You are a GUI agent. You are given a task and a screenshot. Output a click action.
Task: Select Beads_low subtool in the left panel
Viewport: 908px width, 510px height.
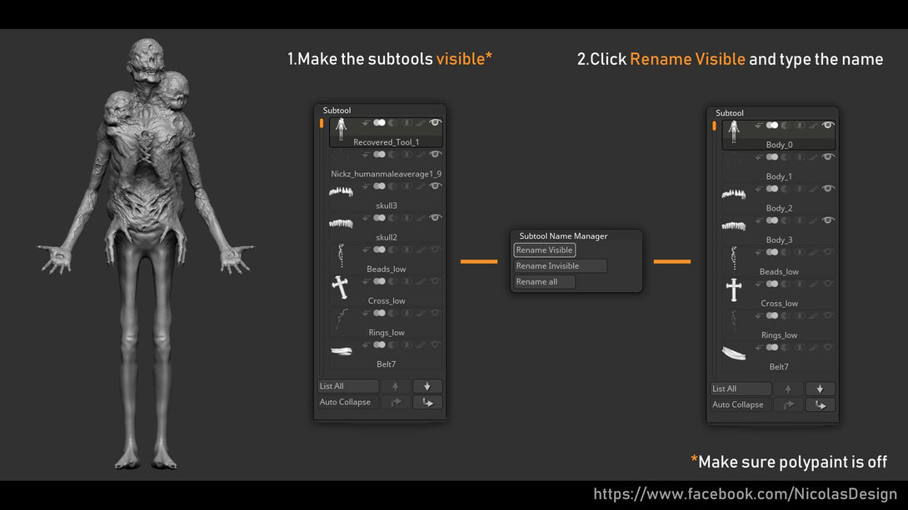click(387, 259)
